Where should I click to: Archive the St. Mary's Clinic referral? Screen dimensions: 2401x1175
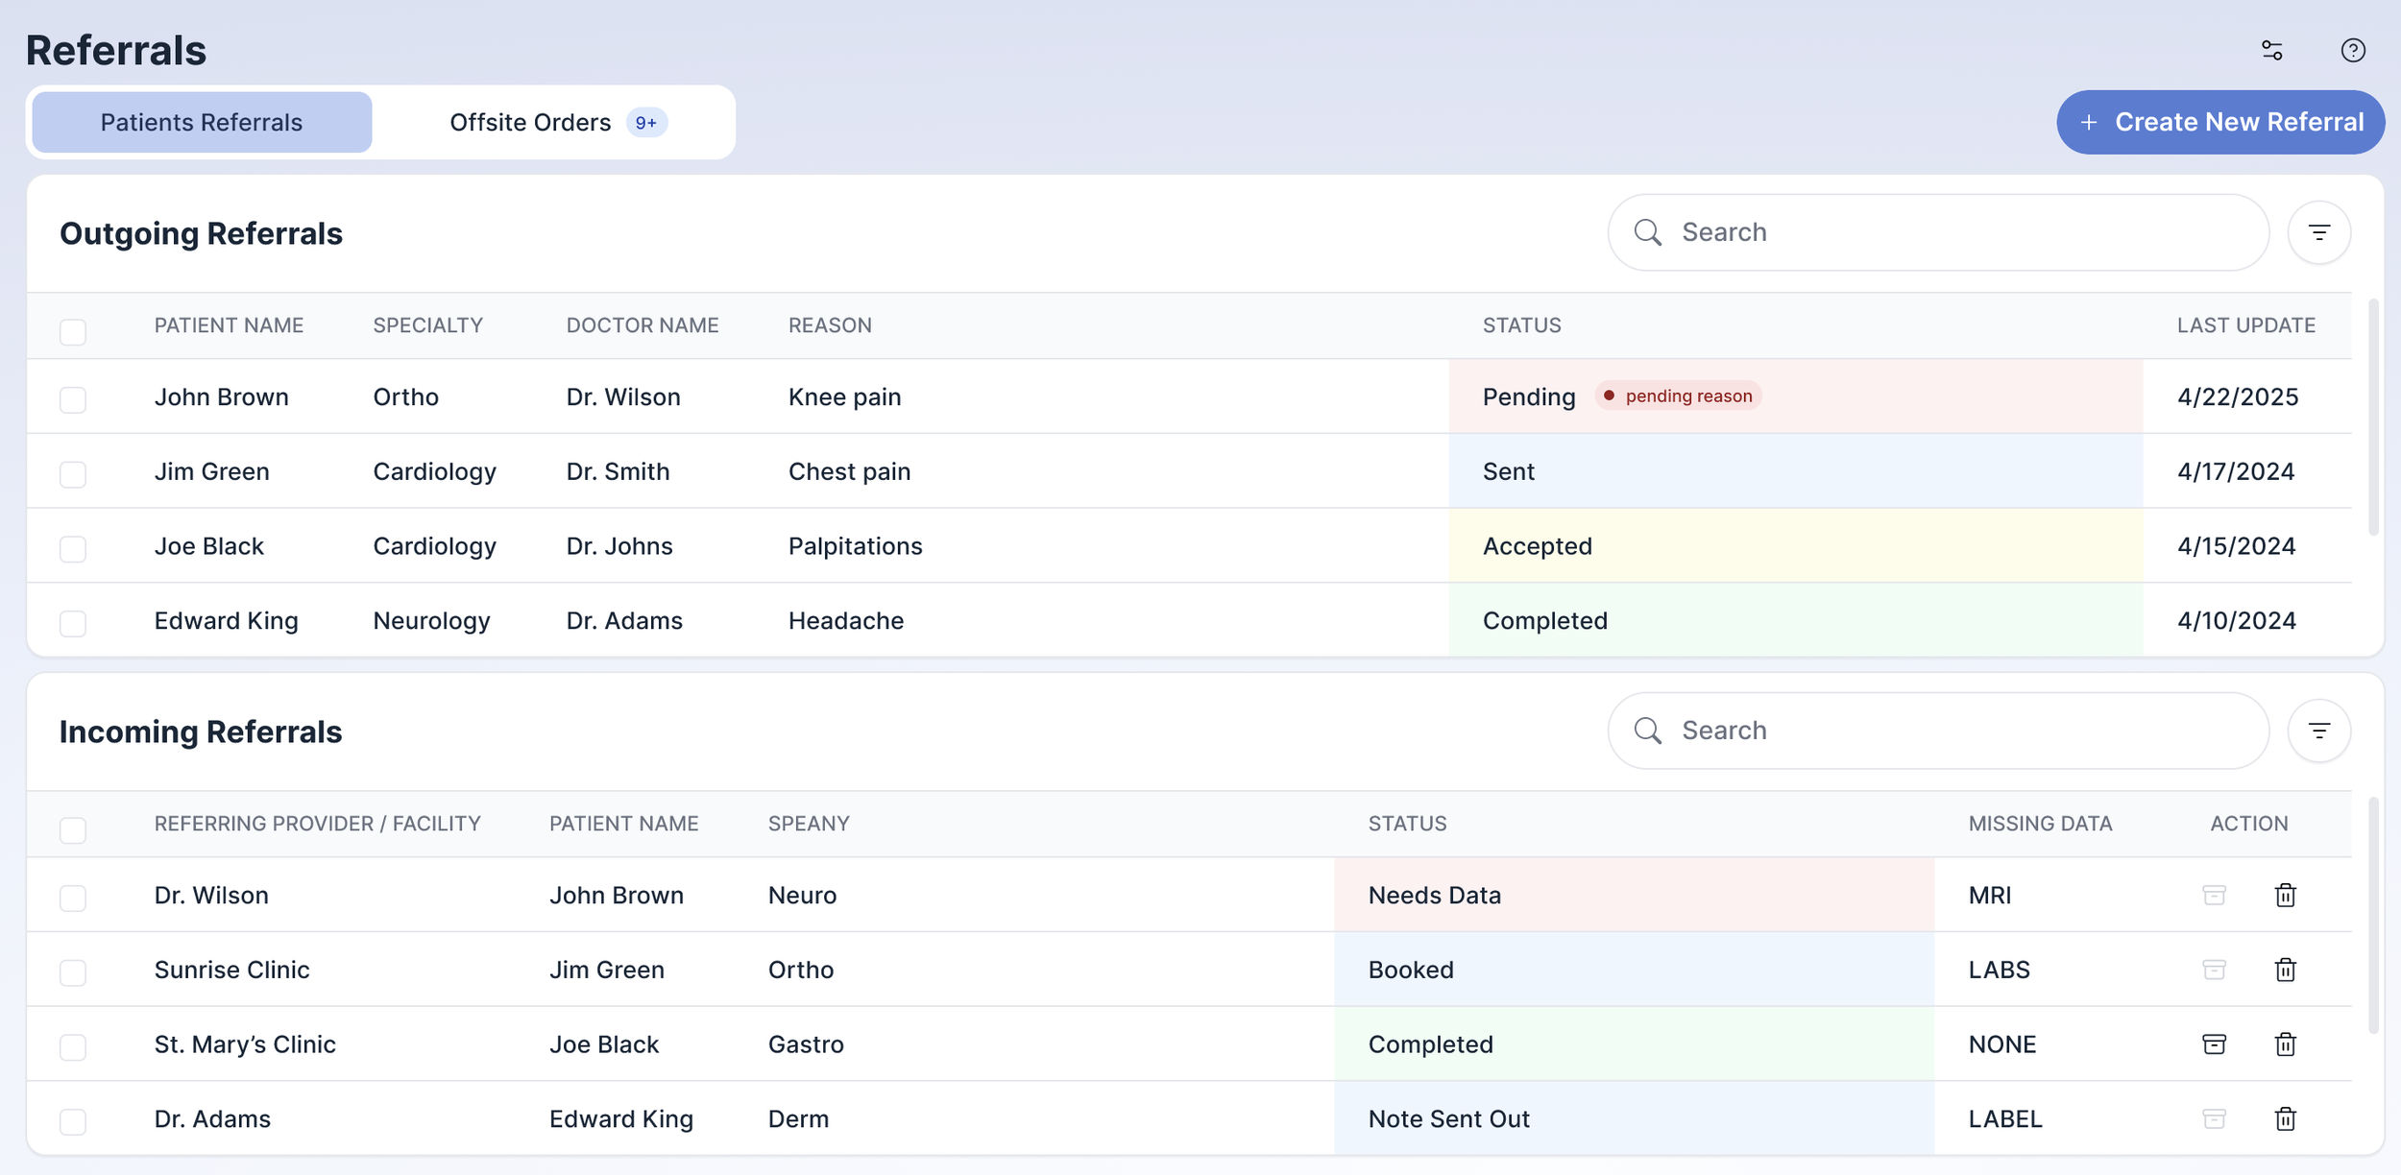2214,1043
